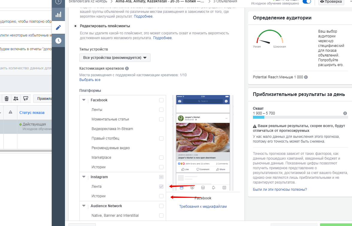The image size is (352, 226).
Task: Click the trash delete icon in the toolbar
Action: coord(7,98)
